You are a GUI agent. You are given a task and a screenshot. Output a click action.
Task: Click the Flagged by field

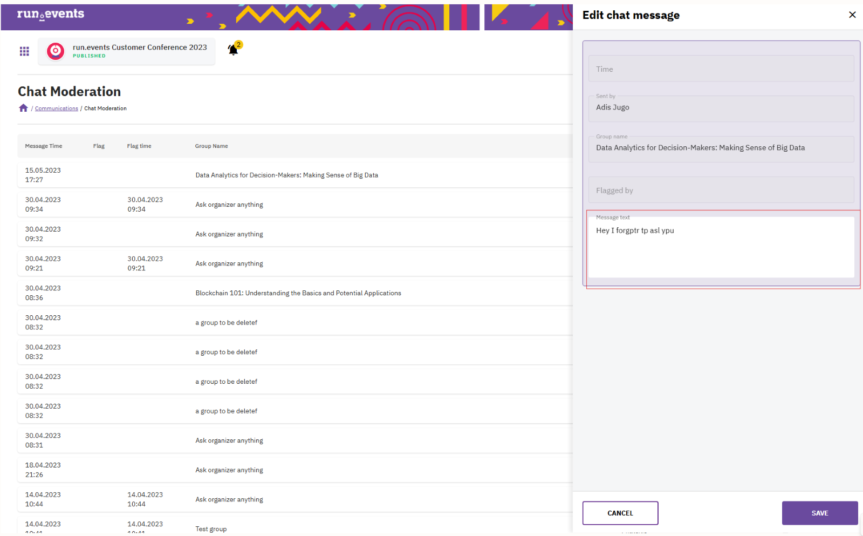(721, 190)
